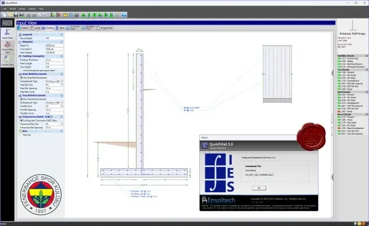Switch to the Criteria tab
The width and height of the screenshot is (369, 226).
tap(23, 28)
